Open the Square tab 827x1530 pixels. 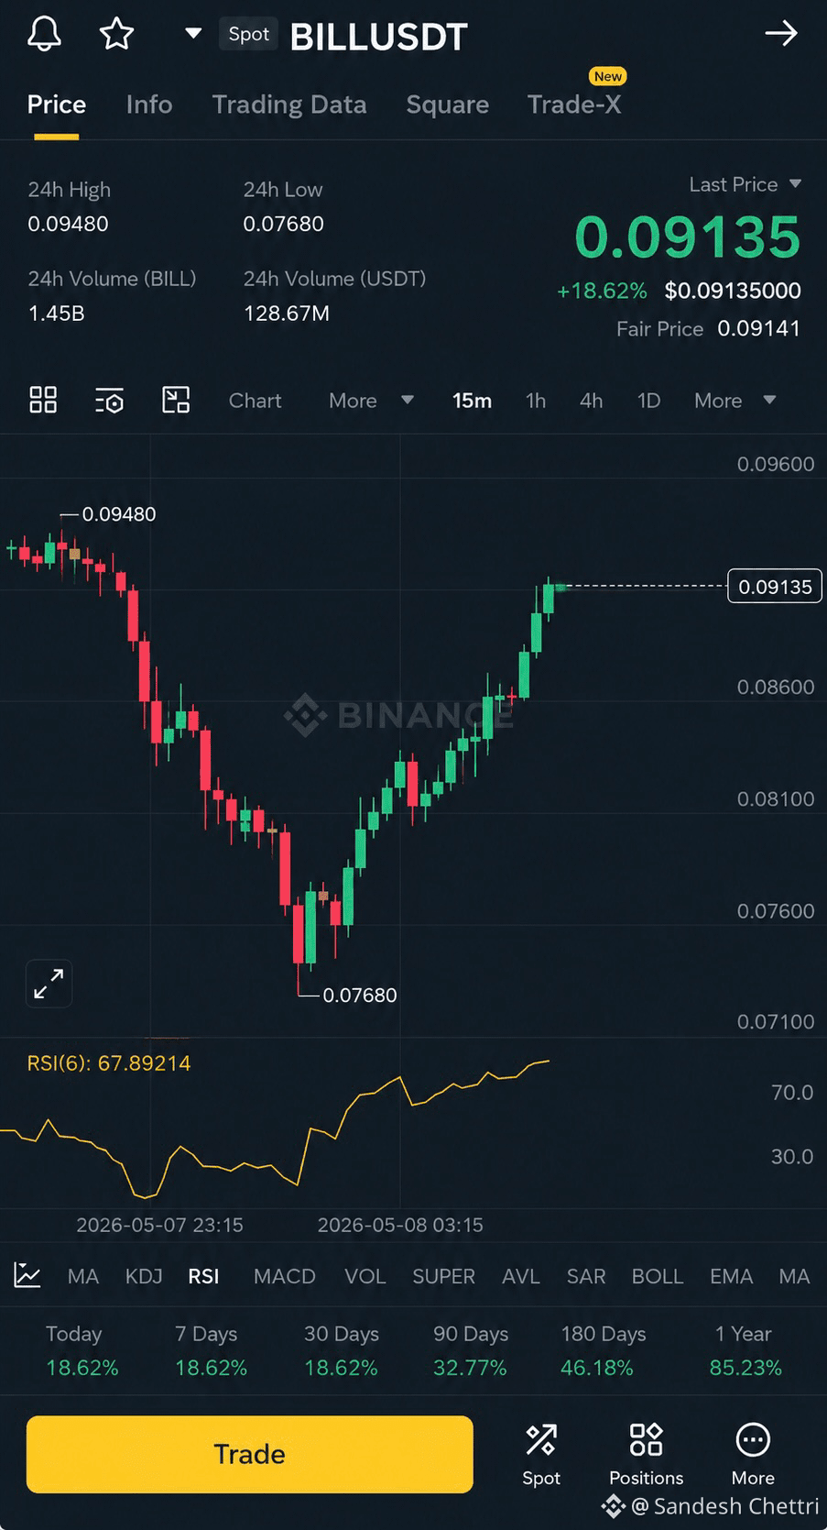(447, 105)
